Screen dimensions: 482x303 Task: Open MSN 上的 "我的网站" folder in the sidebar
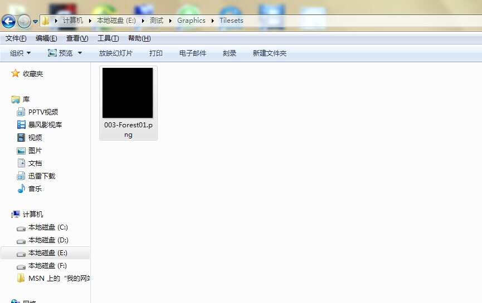click(59, 279)
